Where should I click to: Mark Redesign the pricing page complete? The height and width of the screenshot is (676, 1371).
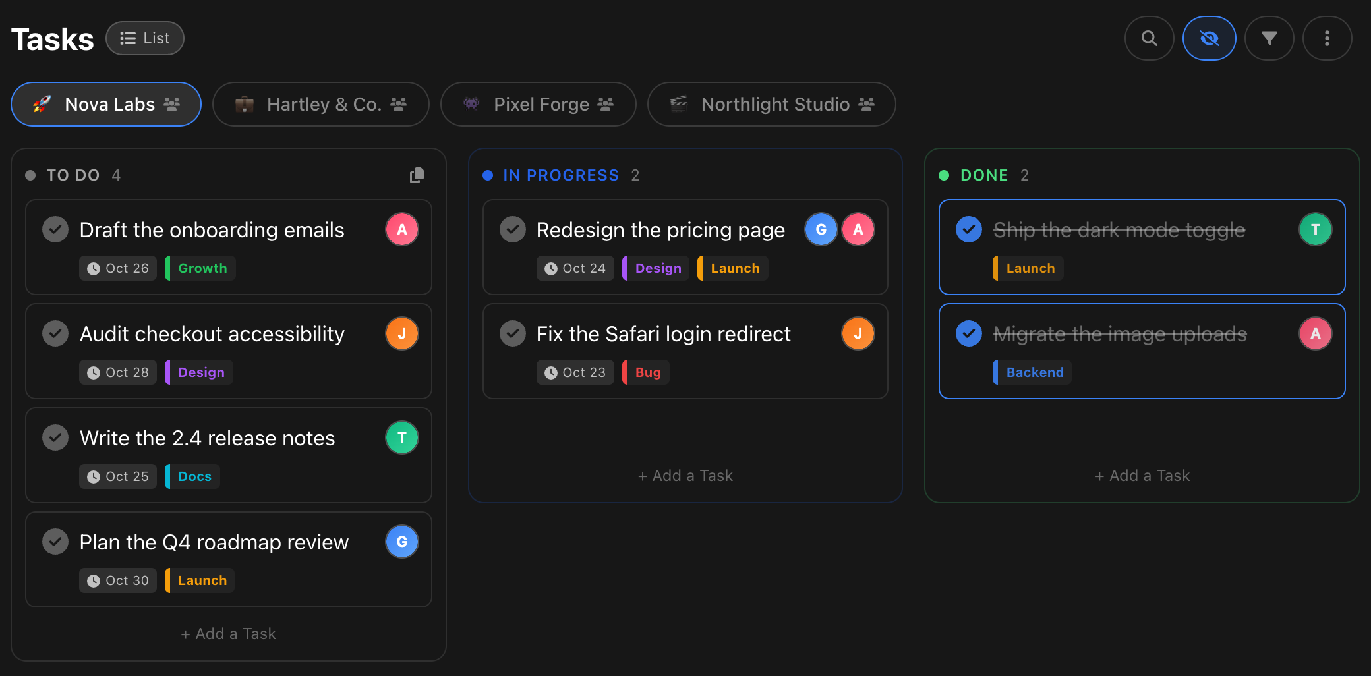pyautogui.click(x=512, y=229)
